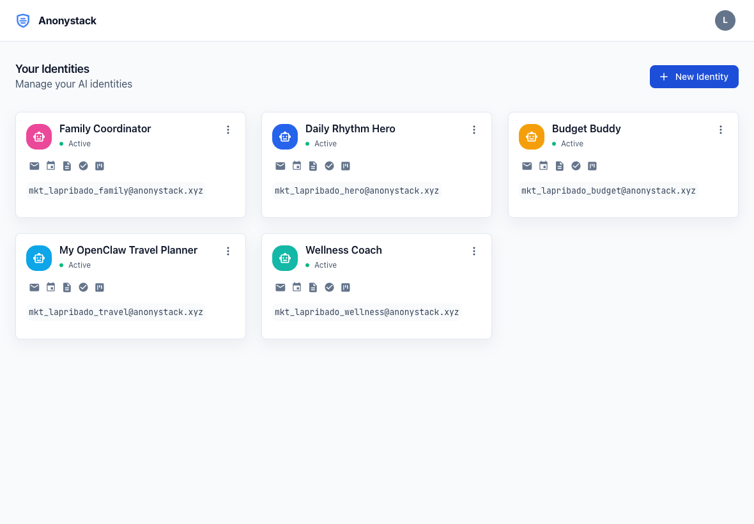Click the orange robot avatar of Budget Buddy
This screenshot has height=524, width=754.
click(x=532, y=137)
